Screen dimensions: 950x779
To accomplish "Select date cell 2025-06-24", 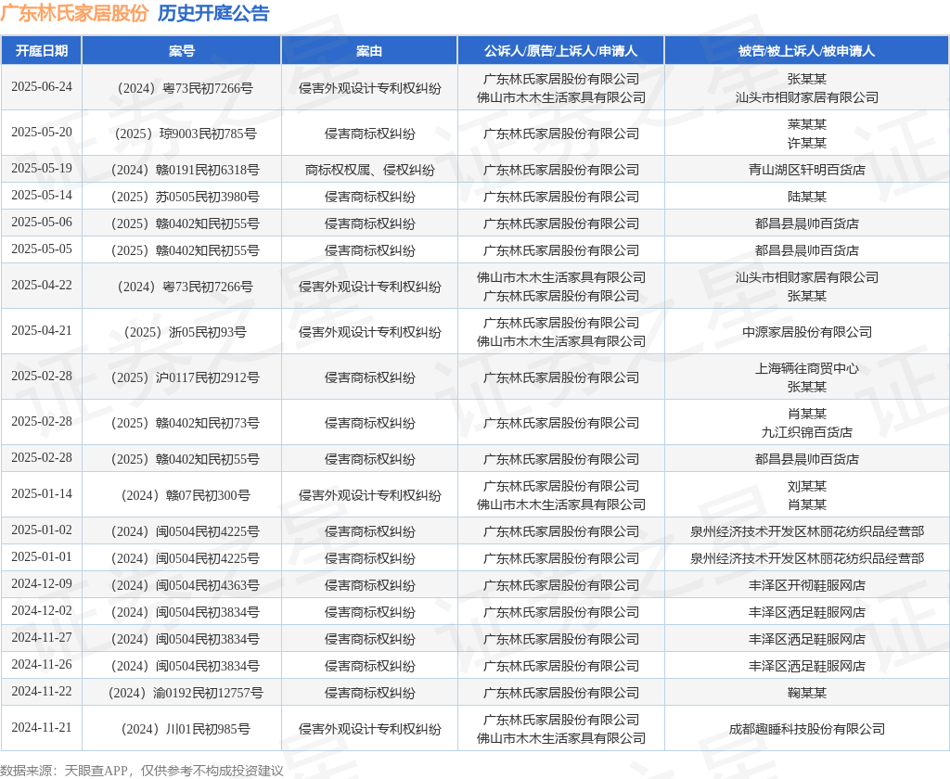I will click(41, 87).
